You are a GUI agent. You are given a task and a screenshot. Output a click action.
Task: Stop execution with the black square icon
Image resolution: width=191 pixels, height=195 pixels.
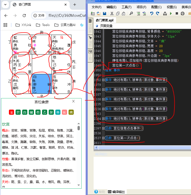pos(177,14)
